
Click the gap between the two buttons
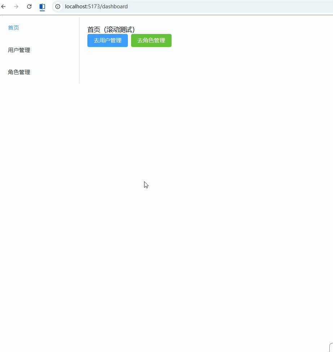click(129, 40)
